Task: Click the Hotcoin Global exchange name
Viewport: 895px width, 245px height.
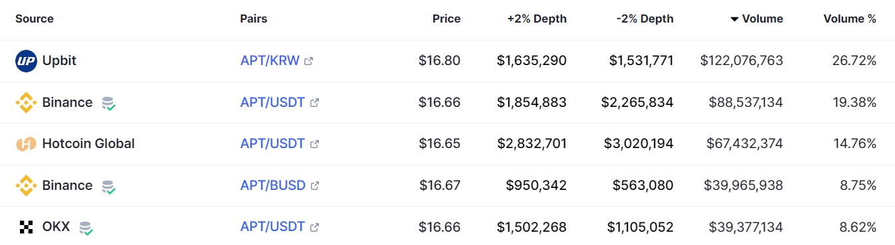Action: (x=88, y=143)
